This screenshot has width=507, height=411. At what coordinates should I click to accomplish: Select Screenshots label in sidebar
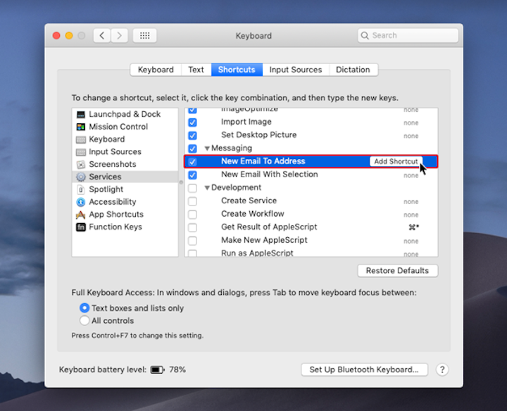click(x=113, y=165)
